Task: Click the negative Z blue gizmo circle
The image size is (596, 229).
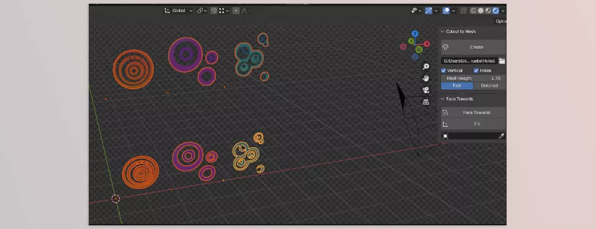Action: (x=415, y=56)
